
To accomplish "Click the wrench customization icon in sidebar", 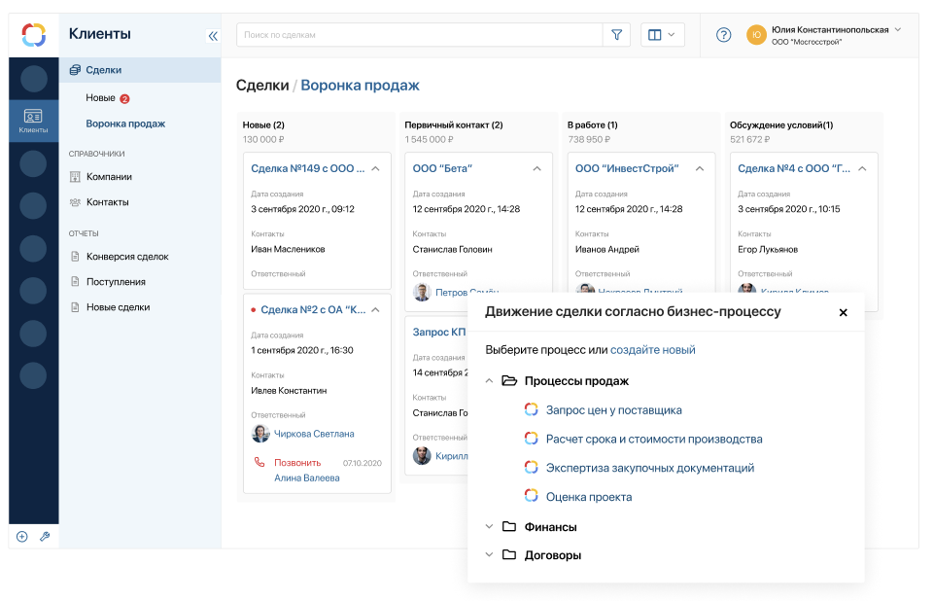I will tap(44, 536).
